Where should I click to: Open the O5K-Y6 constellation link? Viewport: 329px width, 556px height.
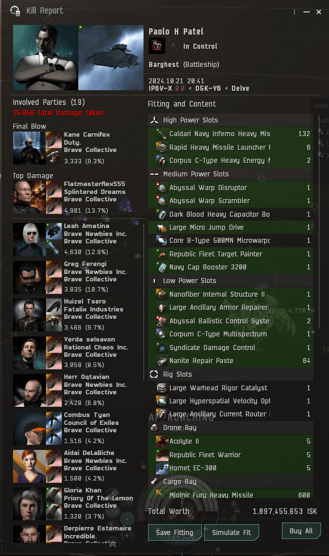pos(208,89)
